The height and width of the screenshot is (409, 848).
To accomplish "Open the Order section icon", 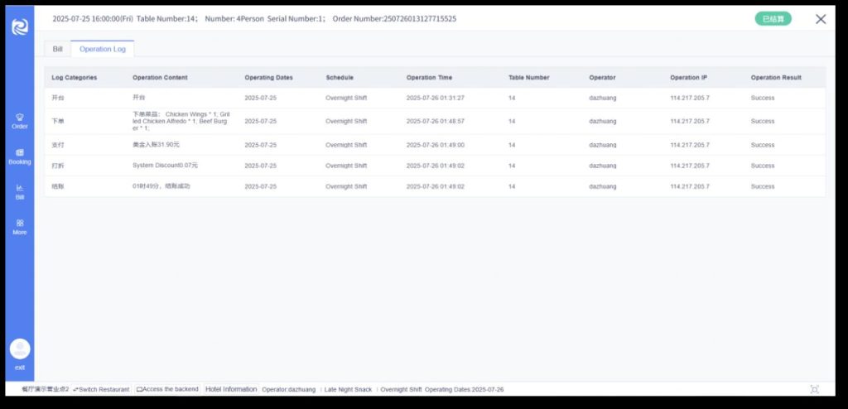I will (20, 117).
